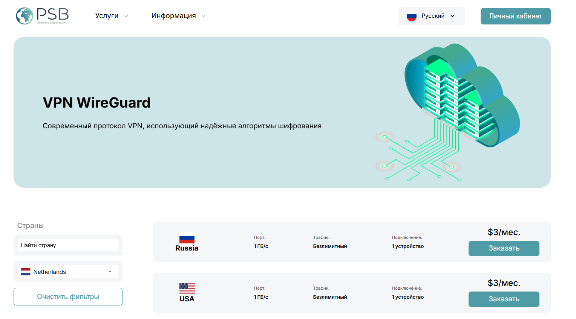Focus the Найти страну search field
This screenshot has width=576, height=319.
68,245
